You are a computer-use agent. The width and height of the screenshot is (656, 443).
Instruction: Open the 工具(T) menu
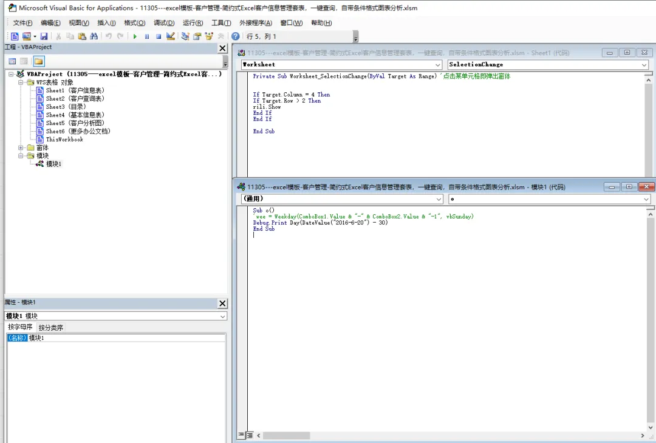click(x=221, y=23)
